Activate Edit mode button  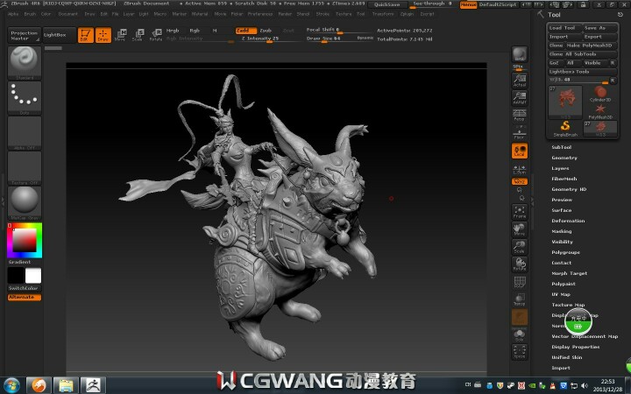85,35
